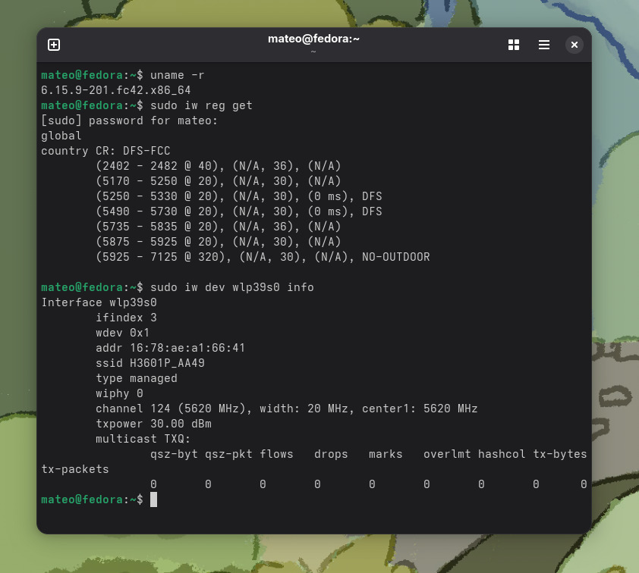
Task: Click '[sudo] password for mateo:' line
Action: (129, 121)
